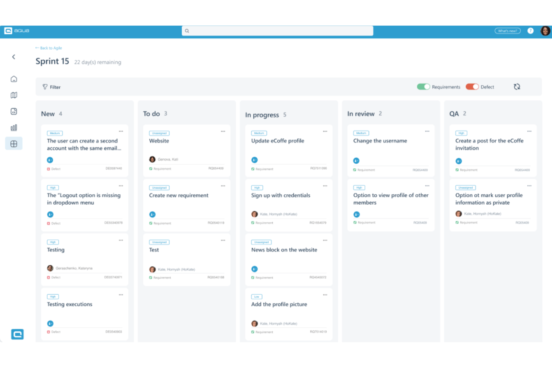Image resolution: width=552 pixels, height=368 pixels.
Task: Click the RQ7514019 requirement ID
Action: click(318, 332)
